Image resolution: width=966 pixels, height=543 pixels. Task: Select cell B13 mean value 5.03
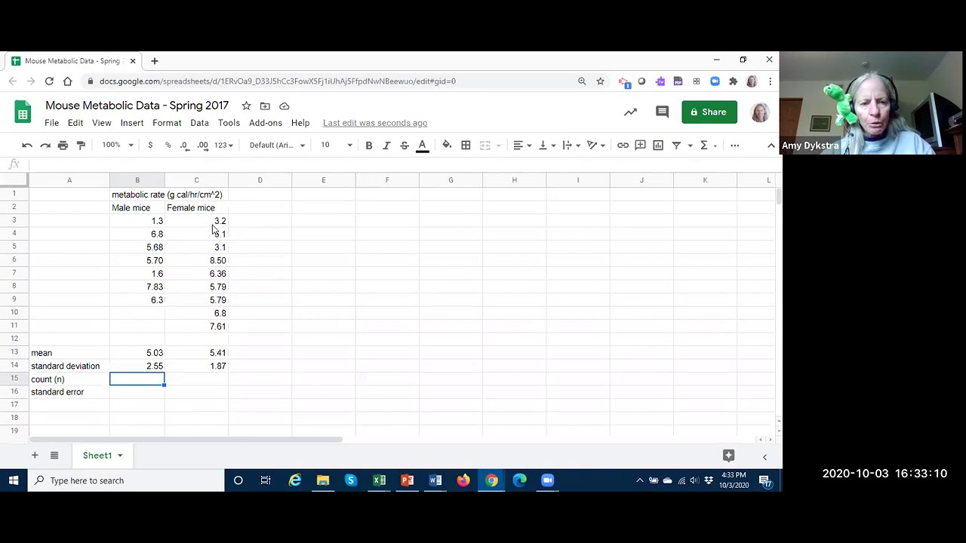coord(137,353)
